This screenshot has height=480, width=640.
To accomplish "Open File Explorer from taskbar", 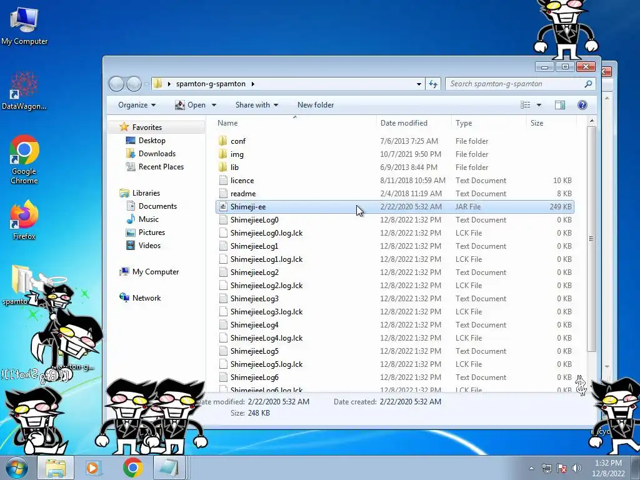I will tap(56, 467).
